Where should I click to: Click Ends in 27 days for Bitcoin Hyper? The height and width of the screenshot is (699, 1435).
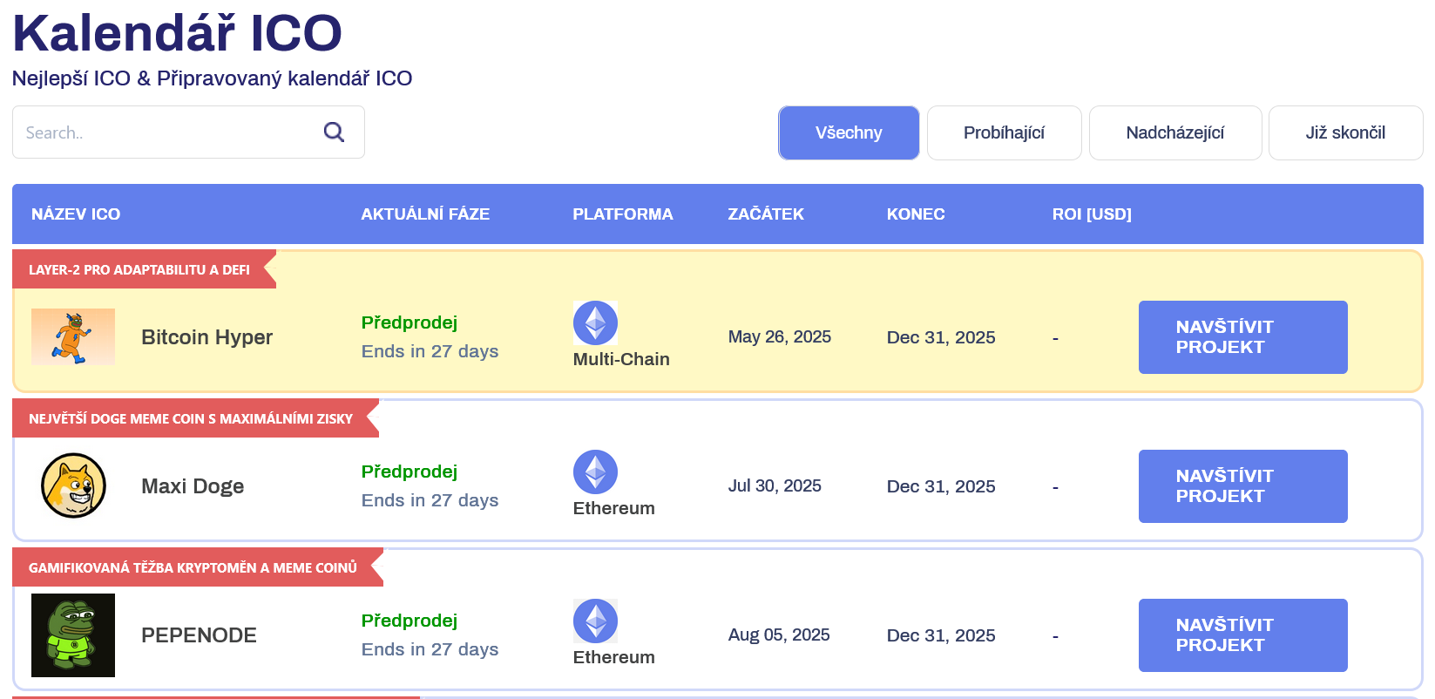(x=430, y=351)
